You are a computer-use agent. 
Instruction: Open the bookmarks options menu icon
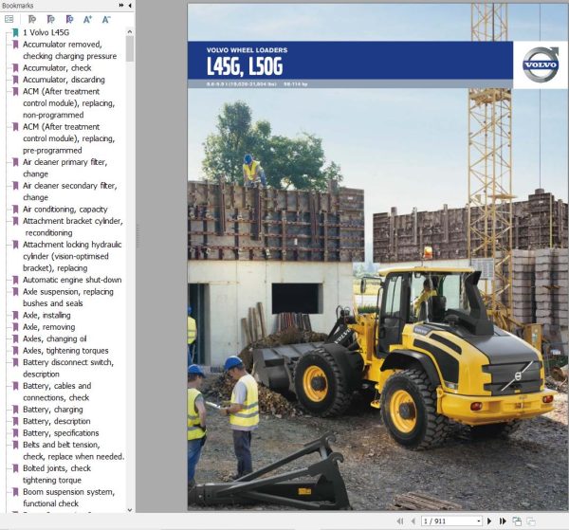pyautogui.click(x=9, y=19)
